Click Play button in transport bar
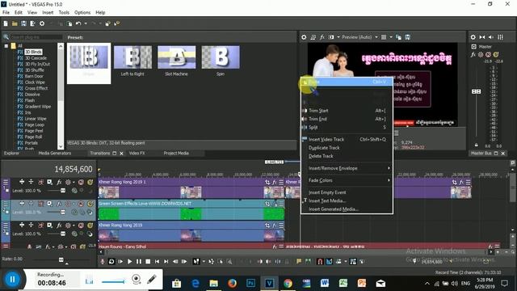The image size is (517, 291). tap(129, 262)
